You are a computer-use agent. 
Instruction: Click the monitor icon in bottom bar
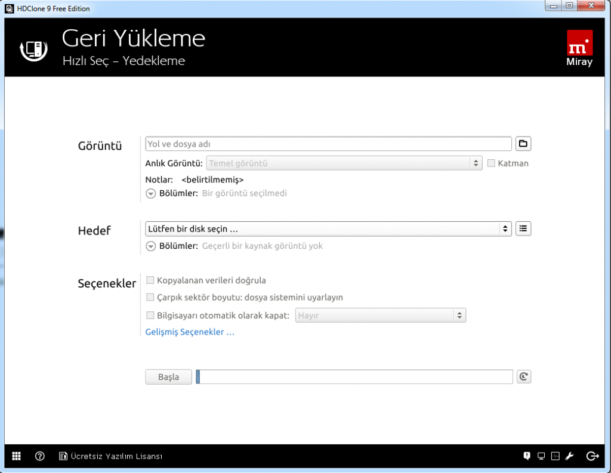pyautogui.click(x=541, y=456)
